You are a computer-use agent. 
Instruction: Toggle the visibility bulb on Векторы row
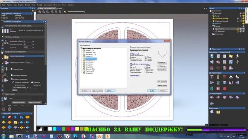pos(243,14)
